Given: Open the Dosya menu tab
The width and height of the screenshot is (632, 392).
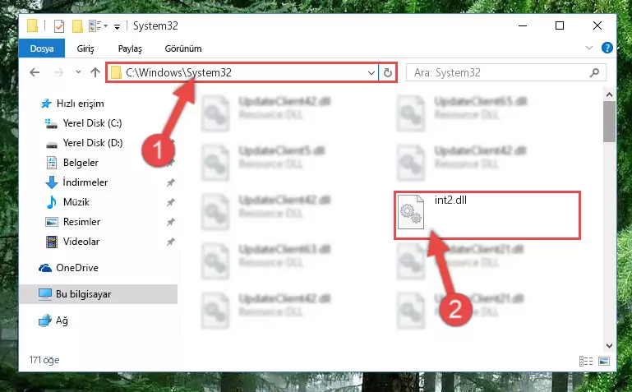Looking at the screenshot, I should pyautogui.click(x=42, y=48).
